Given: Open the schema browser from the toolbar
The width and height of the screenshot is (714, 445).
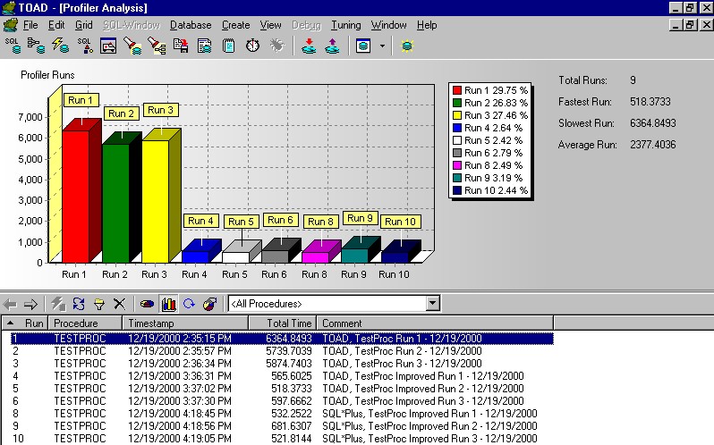Looking at the screenshot, I should tap(38, 46).
